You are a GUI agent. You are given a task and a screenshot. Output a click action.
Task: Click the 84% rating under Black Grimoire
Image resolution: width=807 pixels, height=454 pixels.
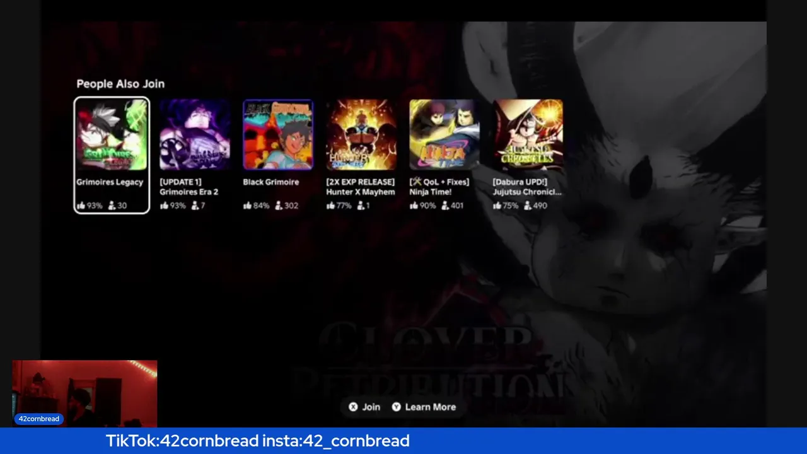[x=261, y=206]
